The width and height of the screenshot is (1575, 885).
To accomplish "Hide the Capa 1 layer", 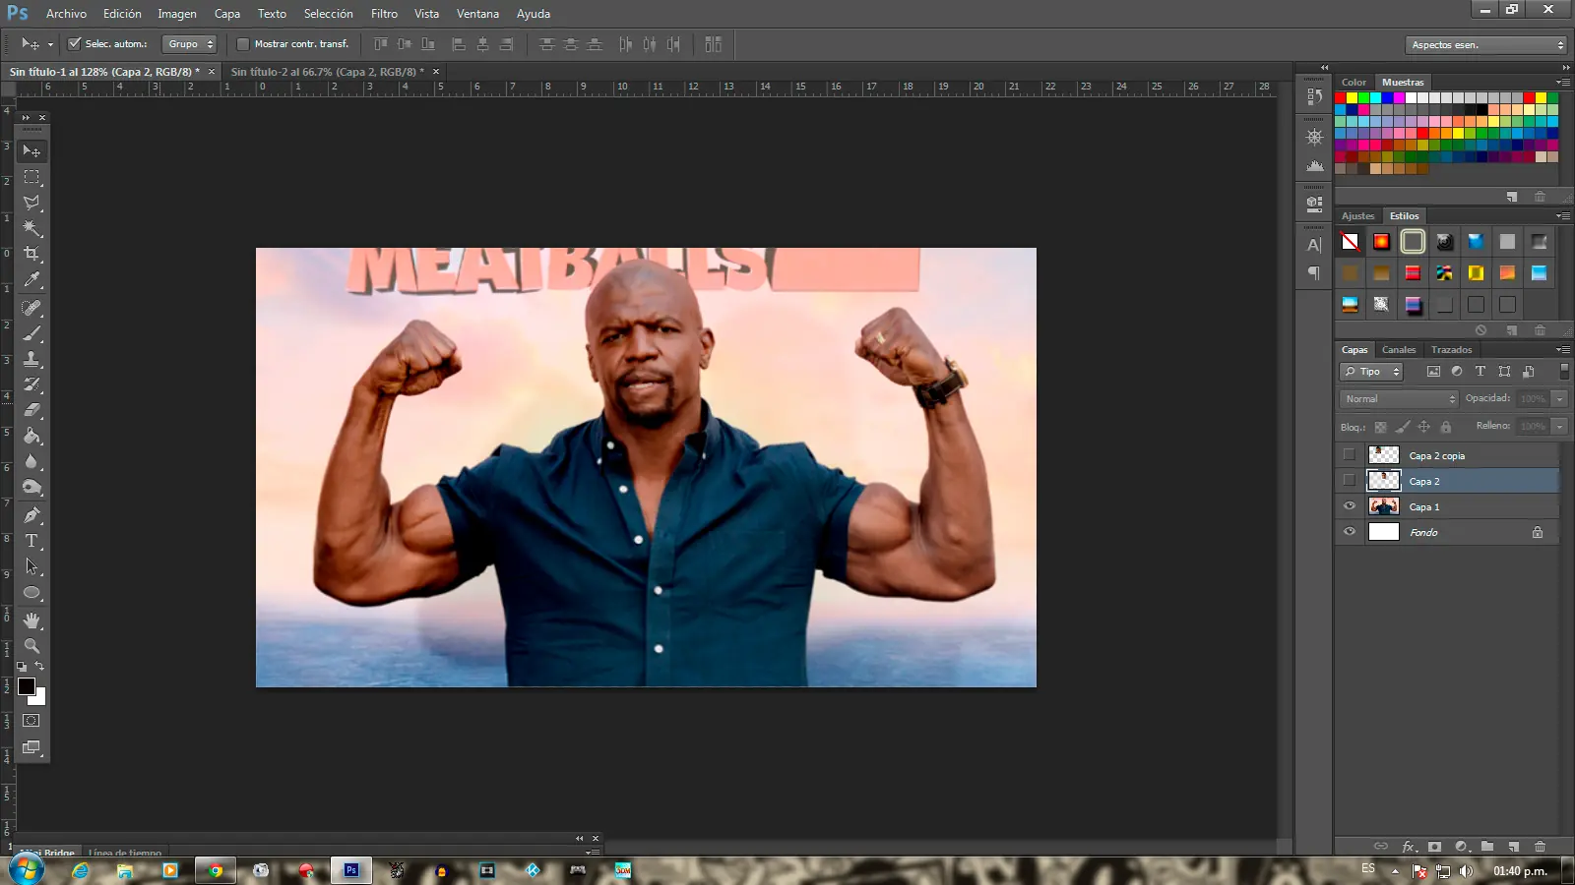I will pyautogui.click(x=1350, y=506).
